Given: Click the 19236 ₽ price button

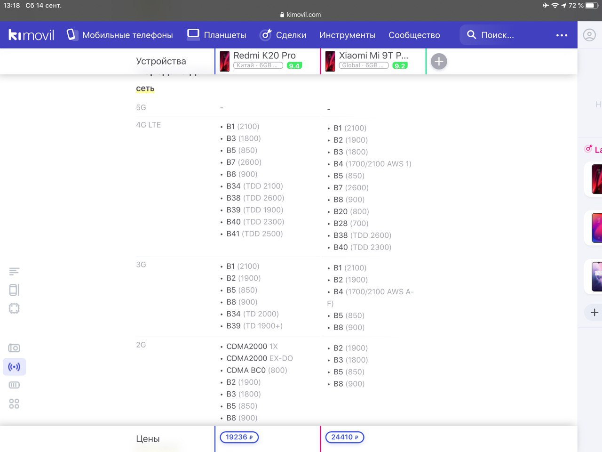Looking at the screenshot, I should click(239, 437).
